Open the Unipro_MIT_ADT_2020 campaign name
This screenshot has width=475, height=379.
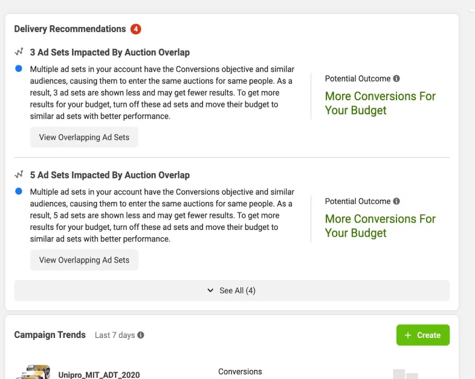click(x=99, y=375)
